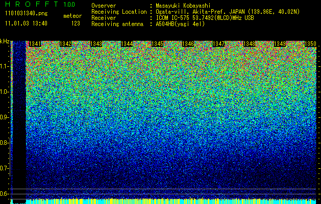Click the 0.9 frequency axis label
Screen dimensions: 321x204
click(5, 117)
